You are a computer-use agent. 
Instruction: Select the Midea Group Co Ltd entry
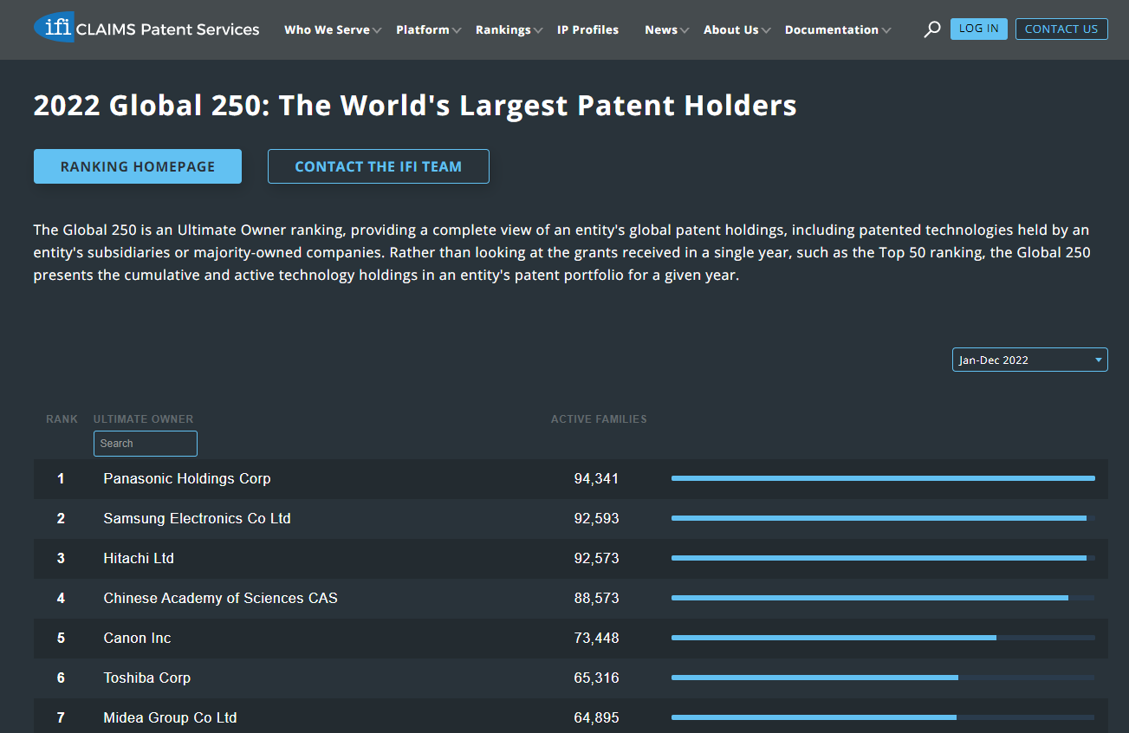point(170,717)
